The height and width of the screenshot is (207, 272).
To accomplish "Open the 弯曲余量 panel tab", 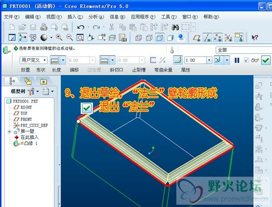I will [163, 70].
